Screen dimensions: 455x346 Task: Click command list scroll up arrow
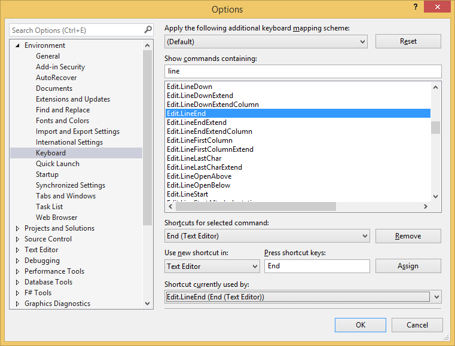click(435, 87)
